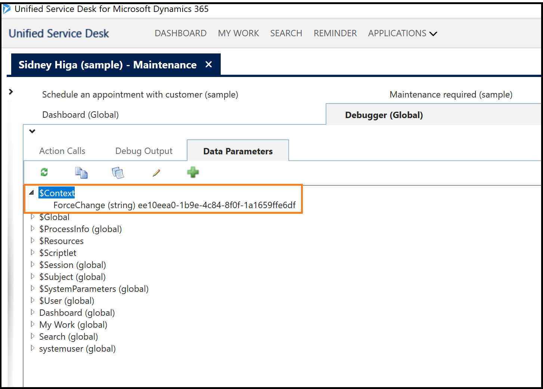Image resolution: width=543 pixels, height=389 pixels.
Task: Open the Maintenance required (sample) tab
Action: (451, 95)
